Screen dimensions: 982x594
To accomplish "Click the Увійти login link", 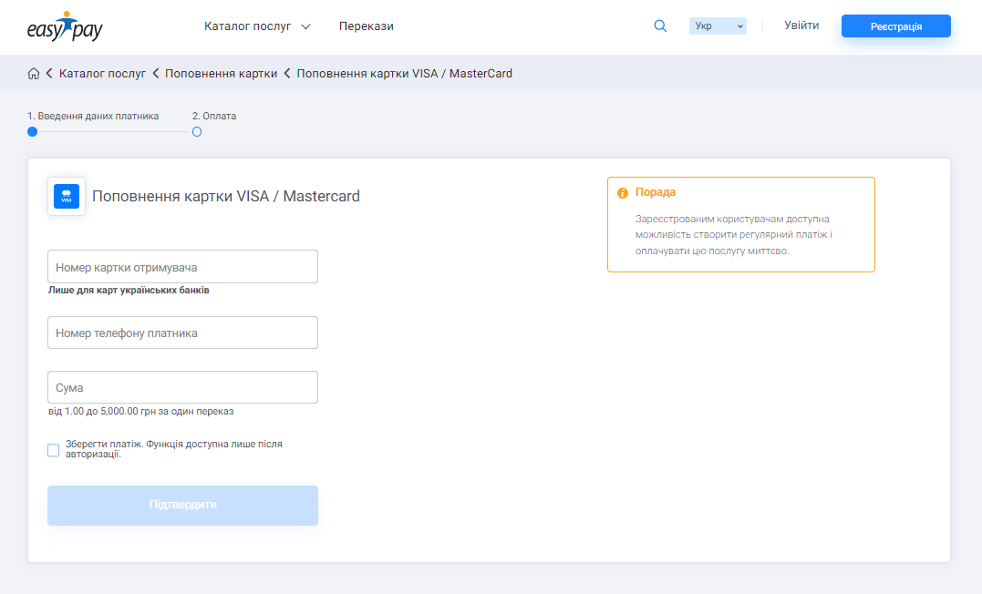I will click(x=801, y=26).
